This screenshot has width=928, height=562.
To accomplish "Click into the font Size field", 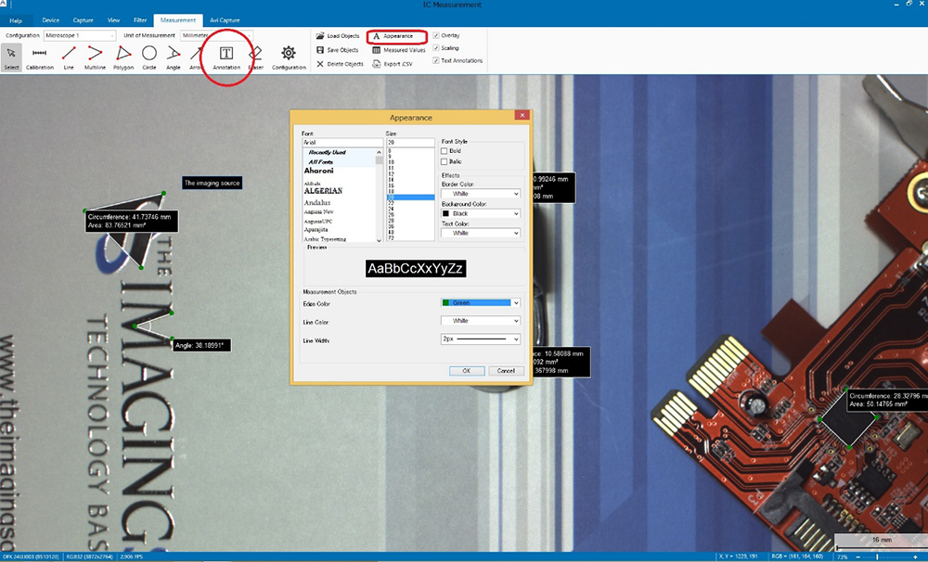I will [410, 143].
